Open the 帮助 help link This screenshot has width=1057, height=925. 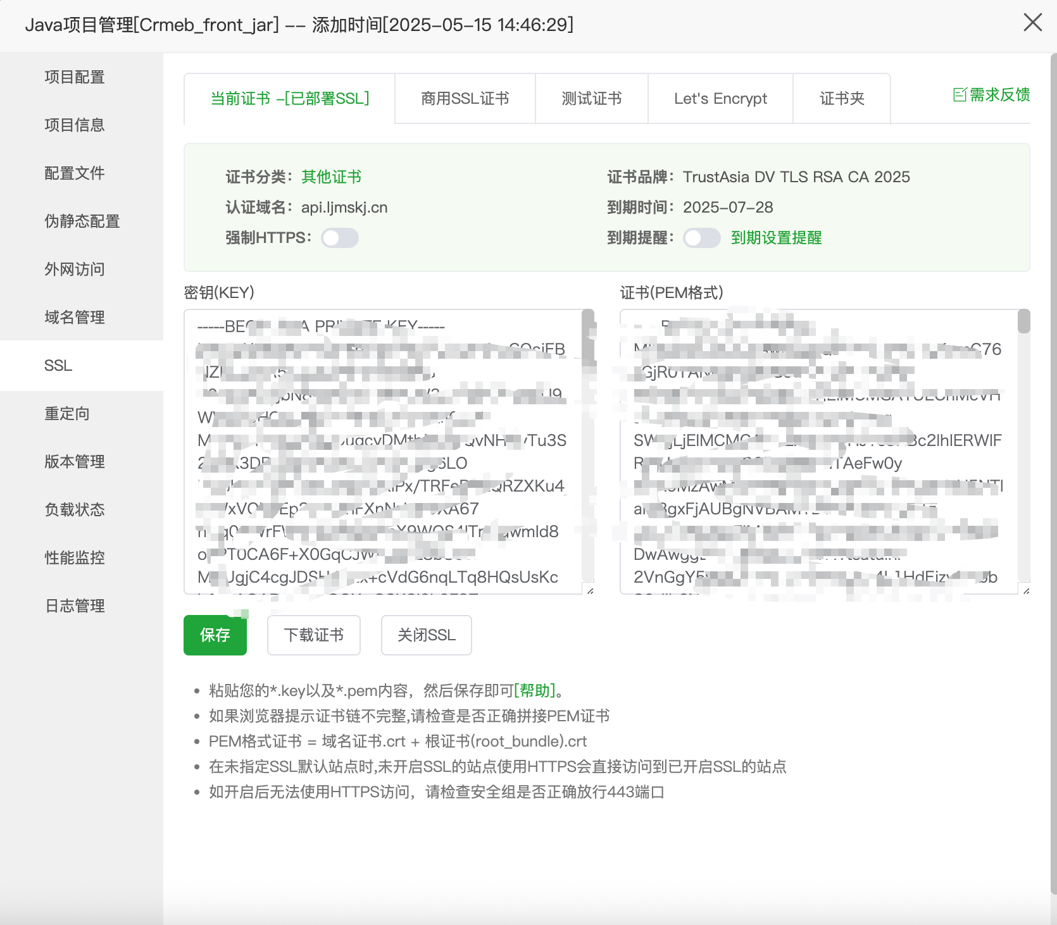535,691
